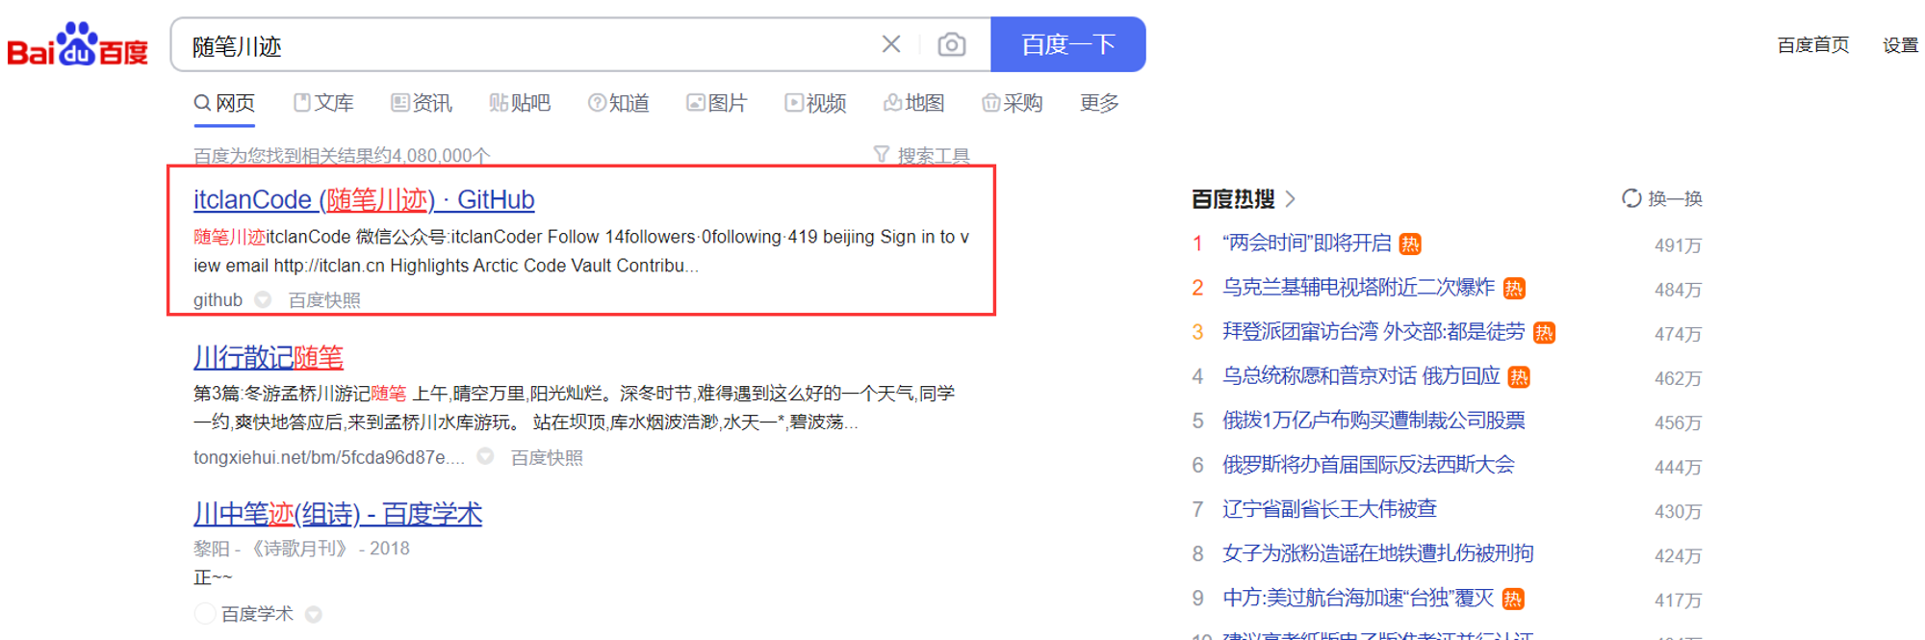Click the 491万 count for the top hot search

(1678, 245)
